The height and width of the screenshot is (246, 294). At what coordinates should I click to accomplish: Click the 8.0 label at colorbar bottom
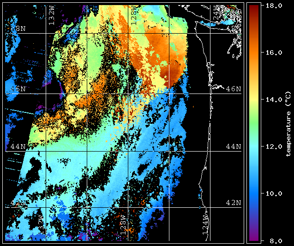(x=275, y=240)
